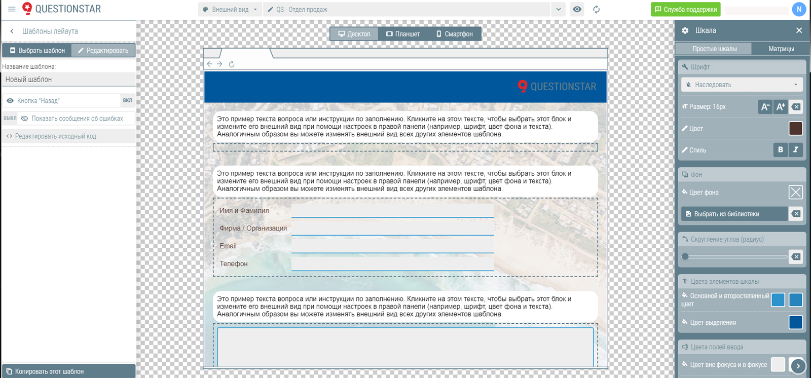Open the Матрицы tab
This screenshot has height=378, width=811.
(x=781, y=49)
